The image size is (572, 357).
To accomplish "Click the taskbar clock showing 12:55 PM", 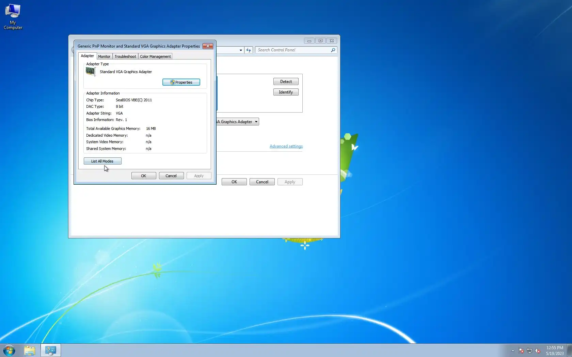I will (x=555, y=351).
